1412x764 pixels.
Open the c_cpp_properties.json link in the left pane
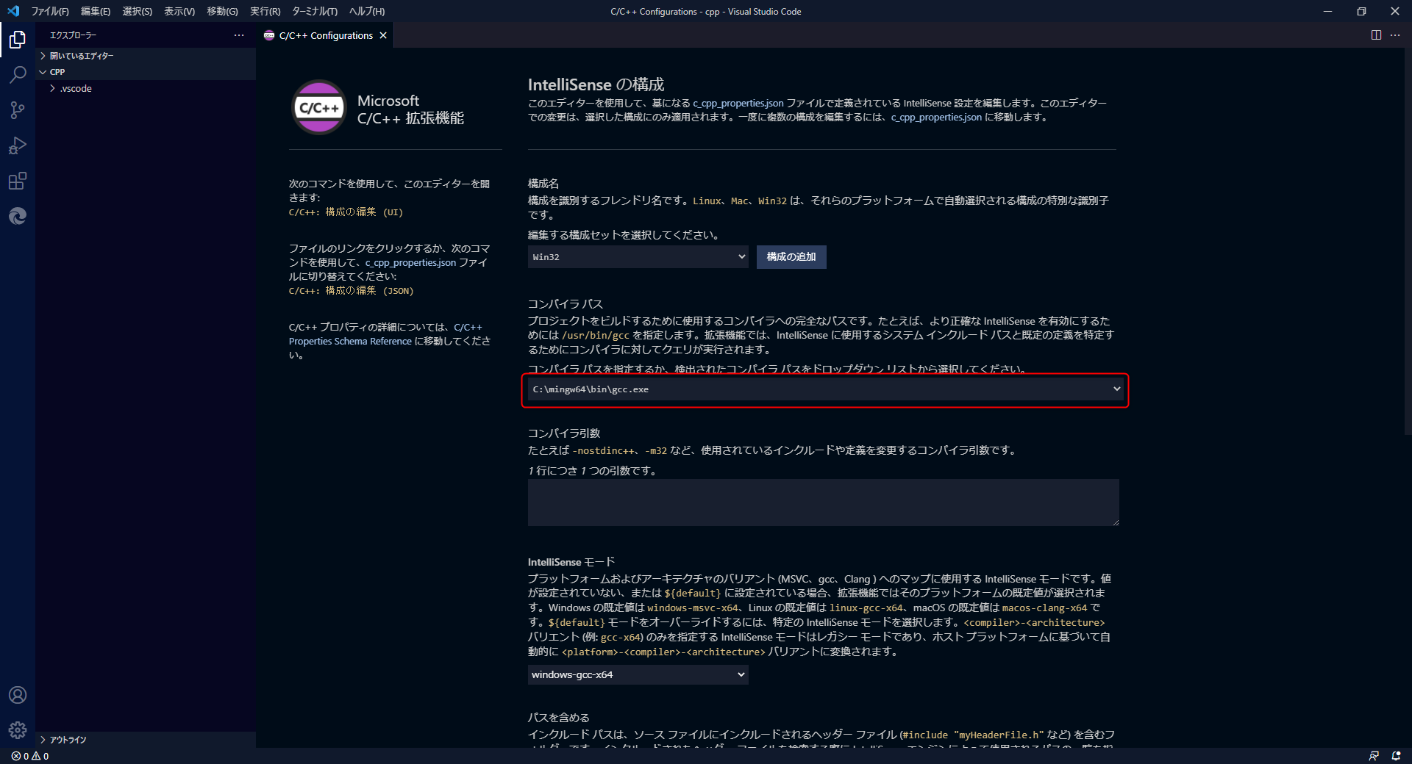coord(410,263)
